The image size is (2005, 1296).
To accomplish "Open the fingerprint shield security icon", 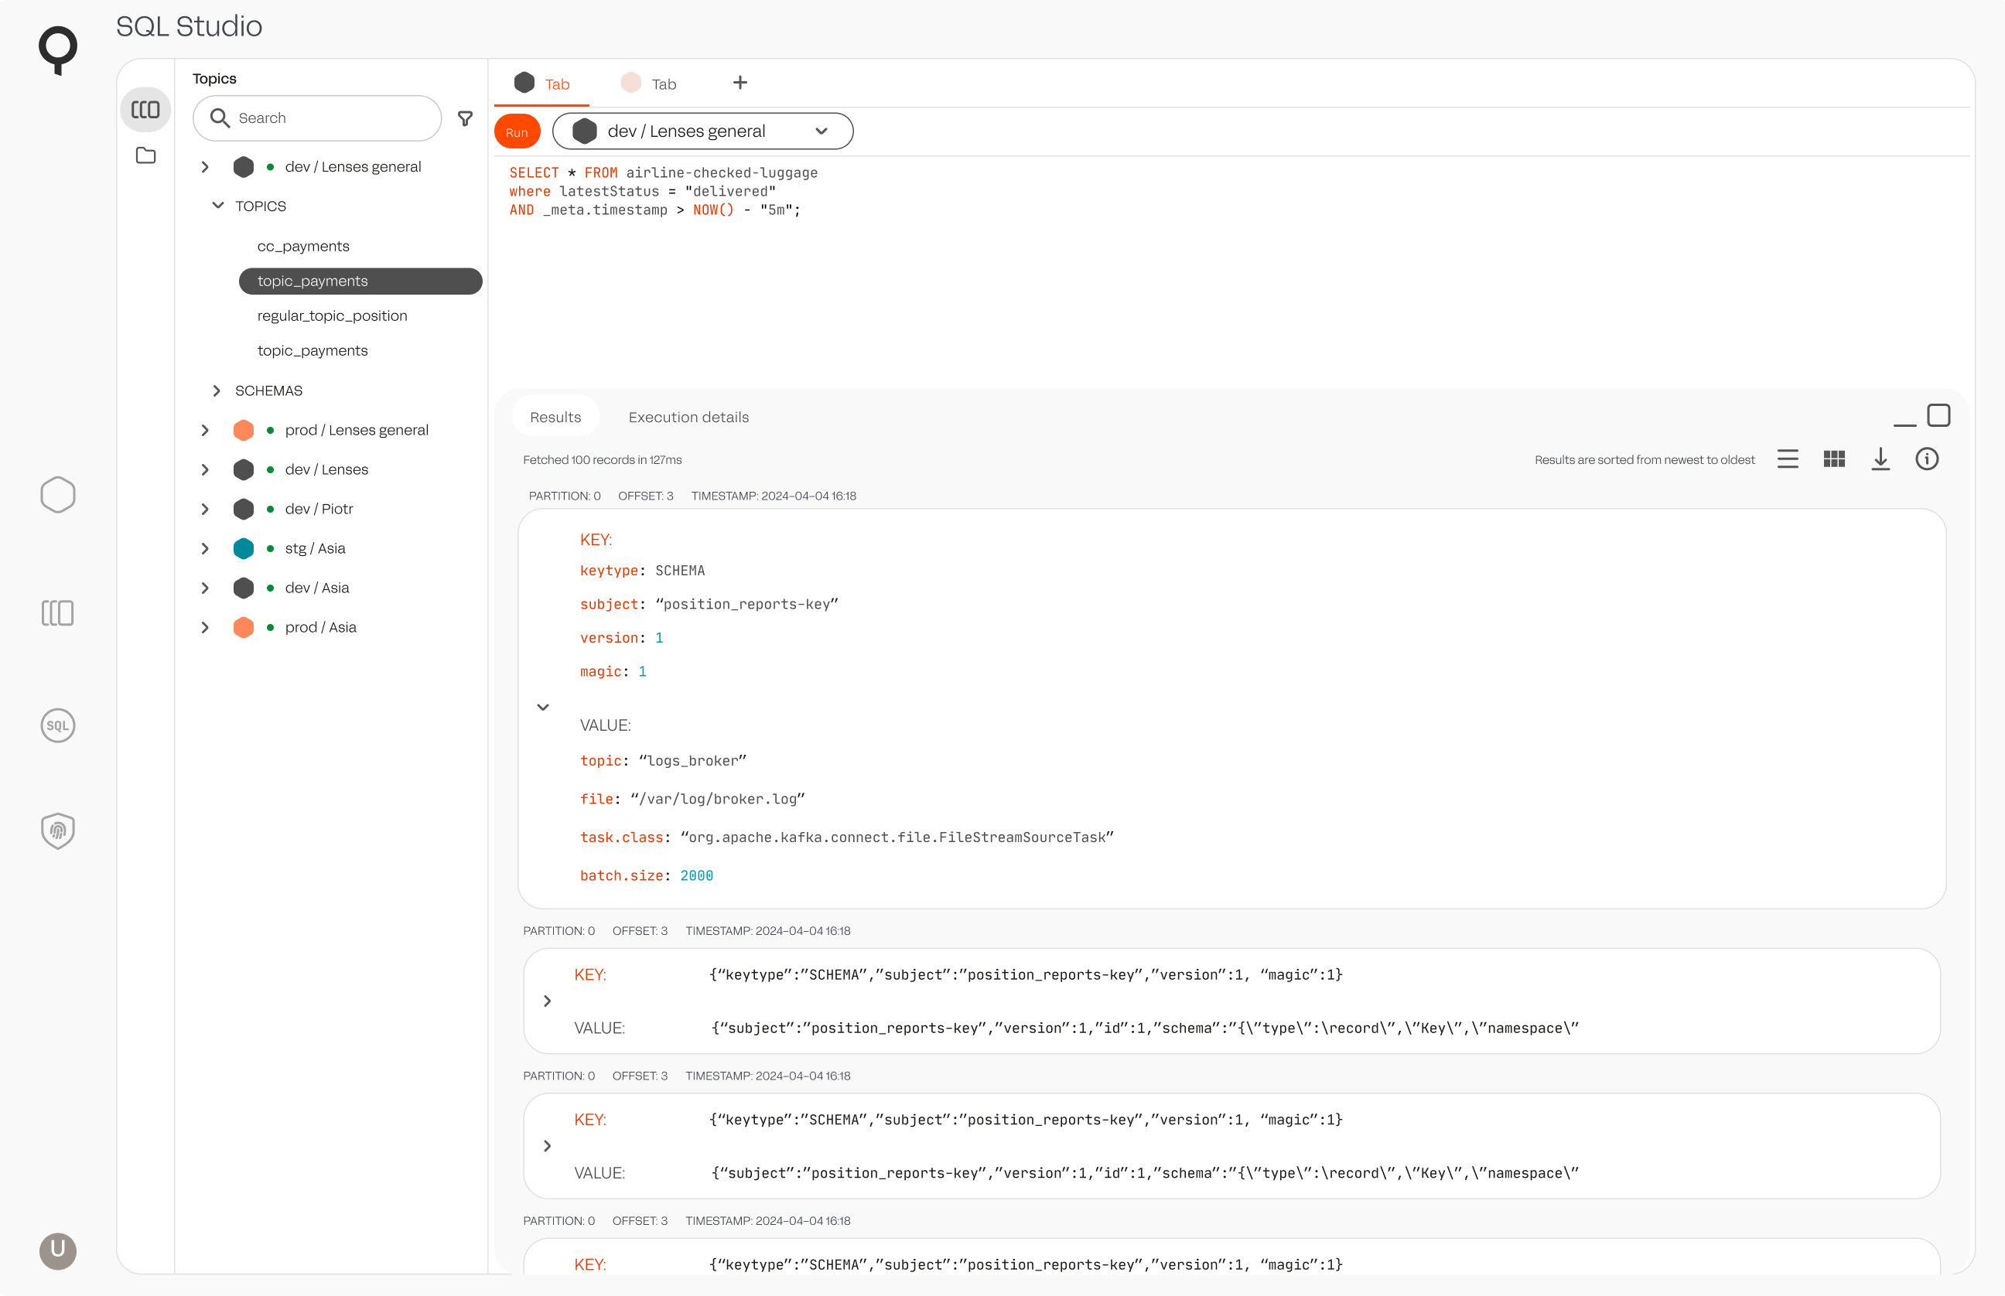I will point(57,830).
